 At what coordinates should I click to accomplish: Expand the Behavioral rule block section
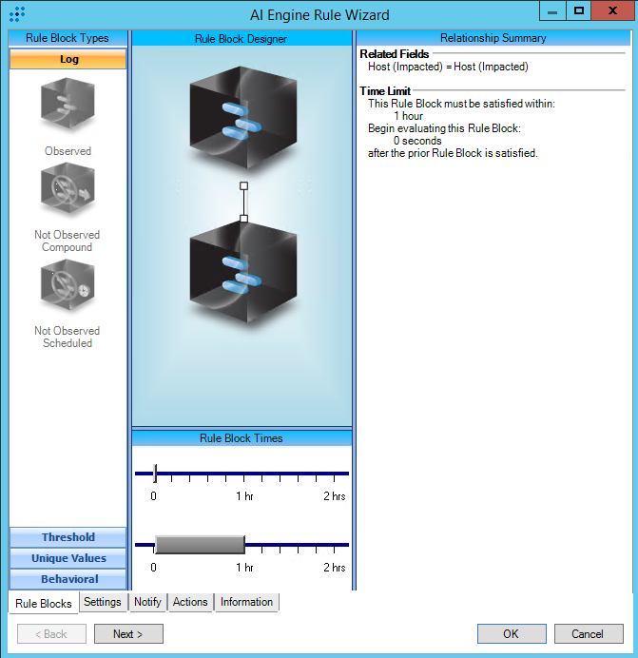click(x=68, y=579)
